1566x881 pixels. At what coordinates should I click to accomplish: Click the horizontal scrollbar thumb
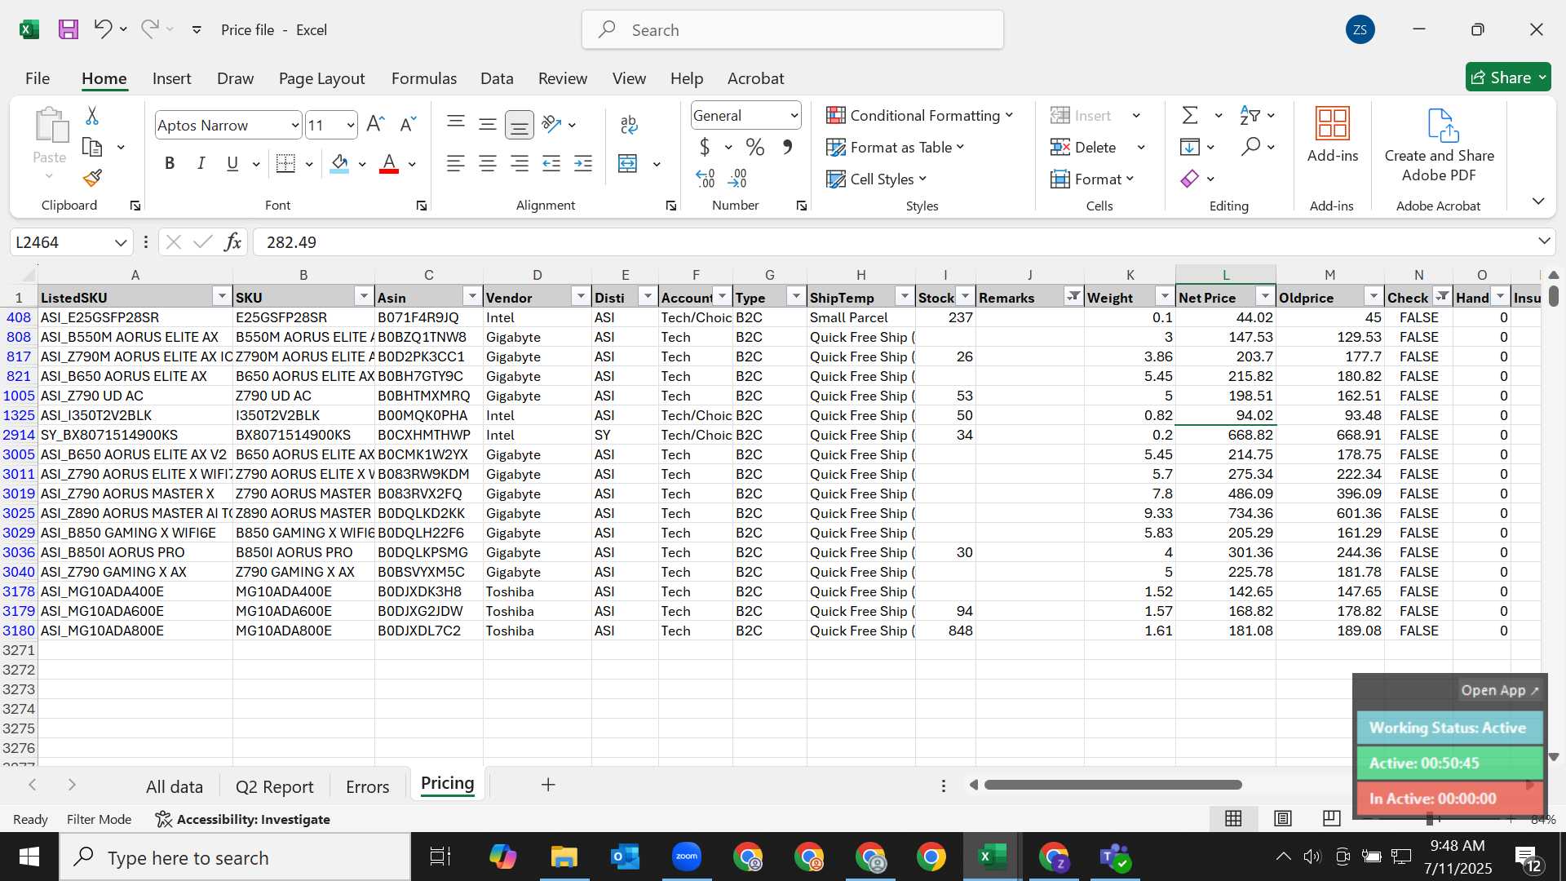click(1113, 785)
